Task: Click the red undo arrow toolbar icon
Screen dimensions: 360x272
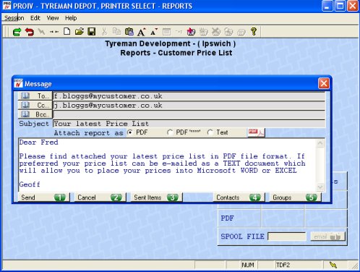Action: click(x=30, y=32)
